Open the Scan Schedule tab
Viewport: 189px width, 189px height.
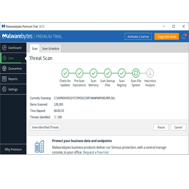coord(51,48)
